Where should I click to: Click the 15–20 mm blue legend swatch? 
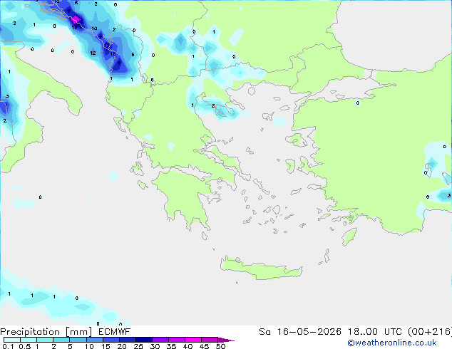(x=111, y=340)
